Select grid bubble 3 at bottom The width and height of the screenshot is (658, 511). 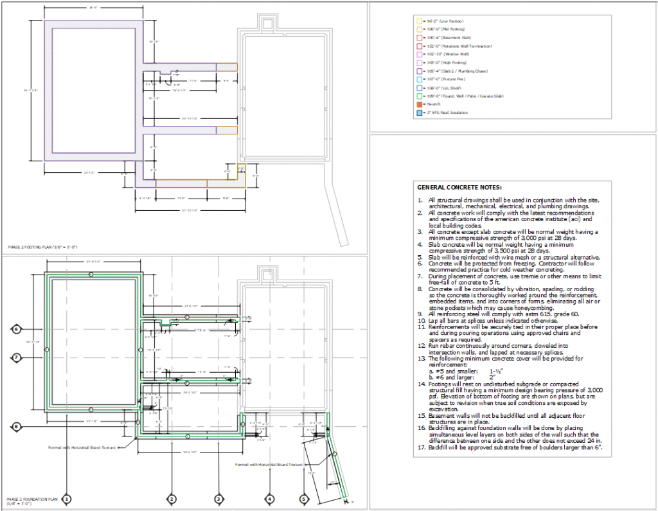[218, 498]
